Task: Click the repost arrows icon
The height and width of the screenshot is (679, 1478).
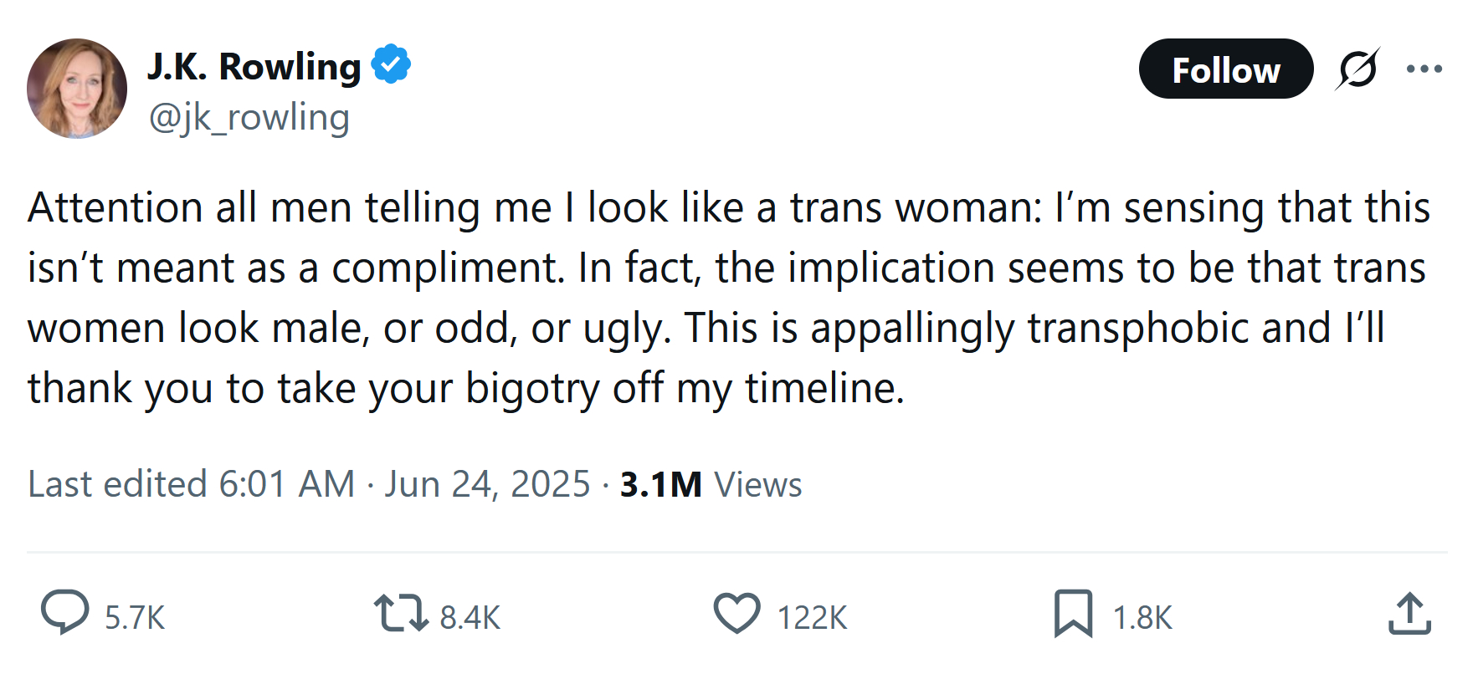Action: coord(401,613)
